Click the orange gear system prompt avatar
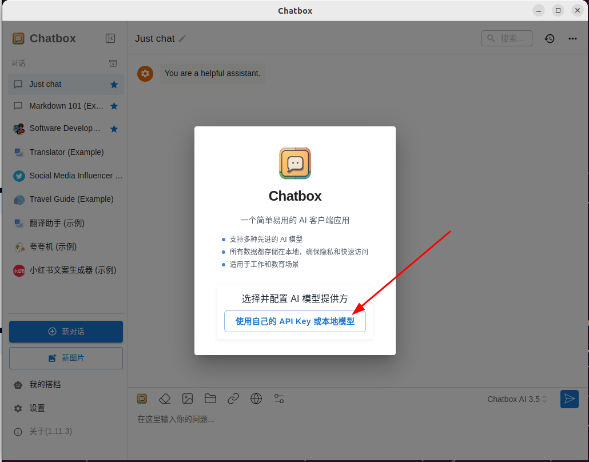Screen dimensions: 589x462 [x=145, y=74]
